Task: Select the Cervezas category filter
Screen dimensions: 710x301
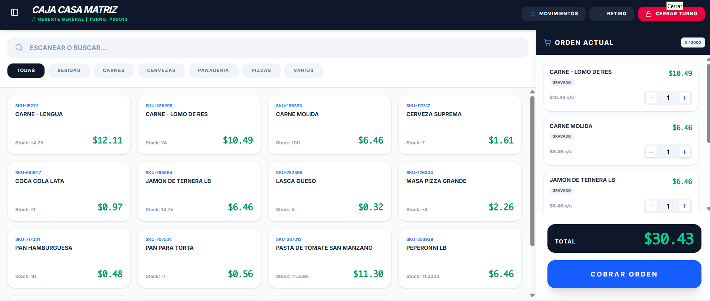Action: 161,71
